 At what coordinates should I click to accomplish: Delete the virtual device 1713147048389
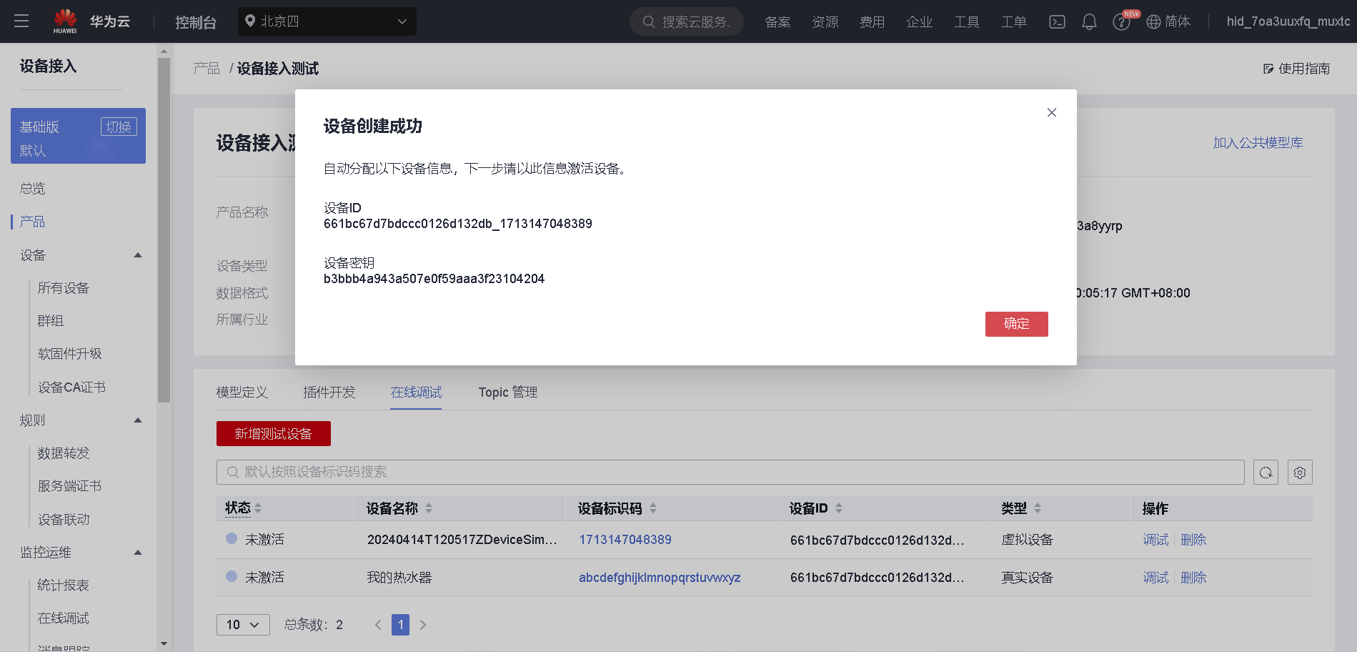(1193, 540)
